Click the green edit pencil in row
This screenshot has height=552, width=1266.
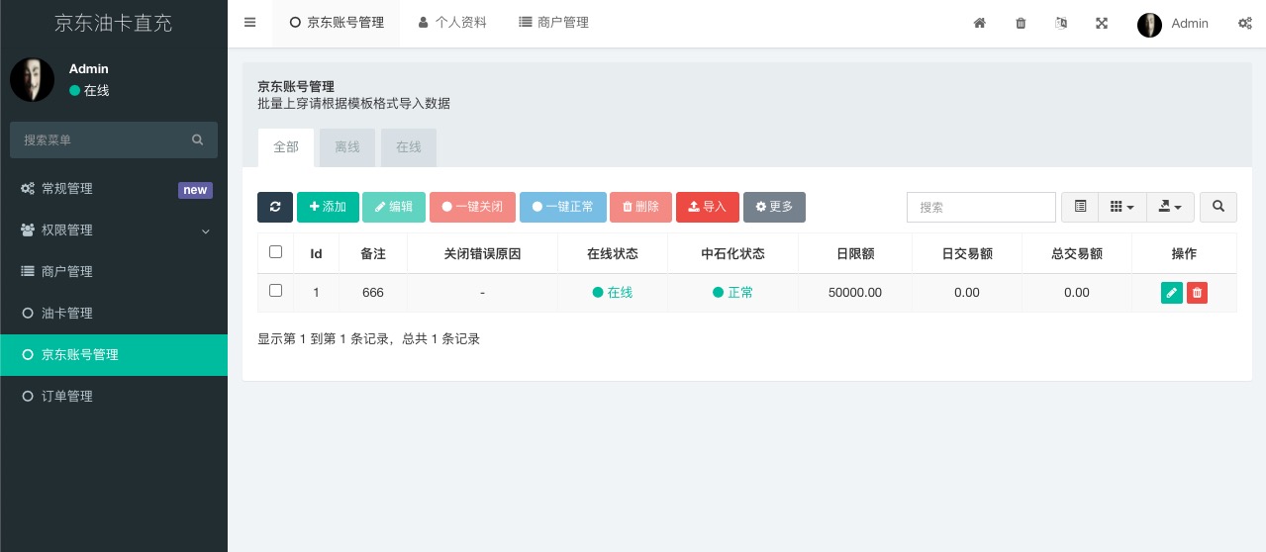[x=1172, y=293]
